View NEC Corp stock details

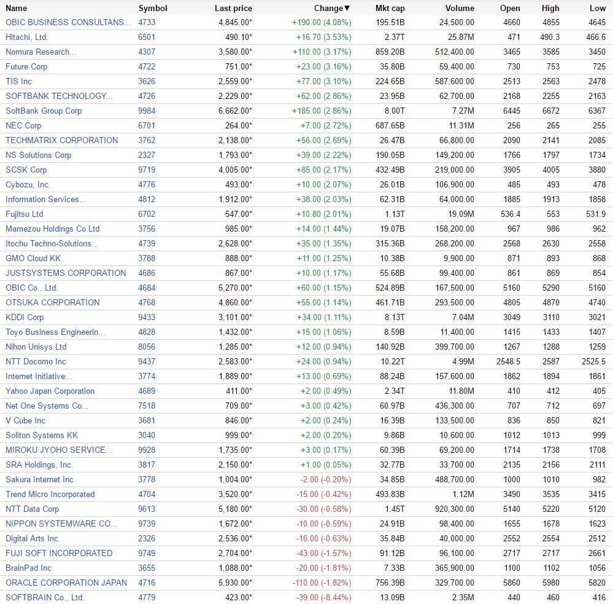[x=23, y=125]
